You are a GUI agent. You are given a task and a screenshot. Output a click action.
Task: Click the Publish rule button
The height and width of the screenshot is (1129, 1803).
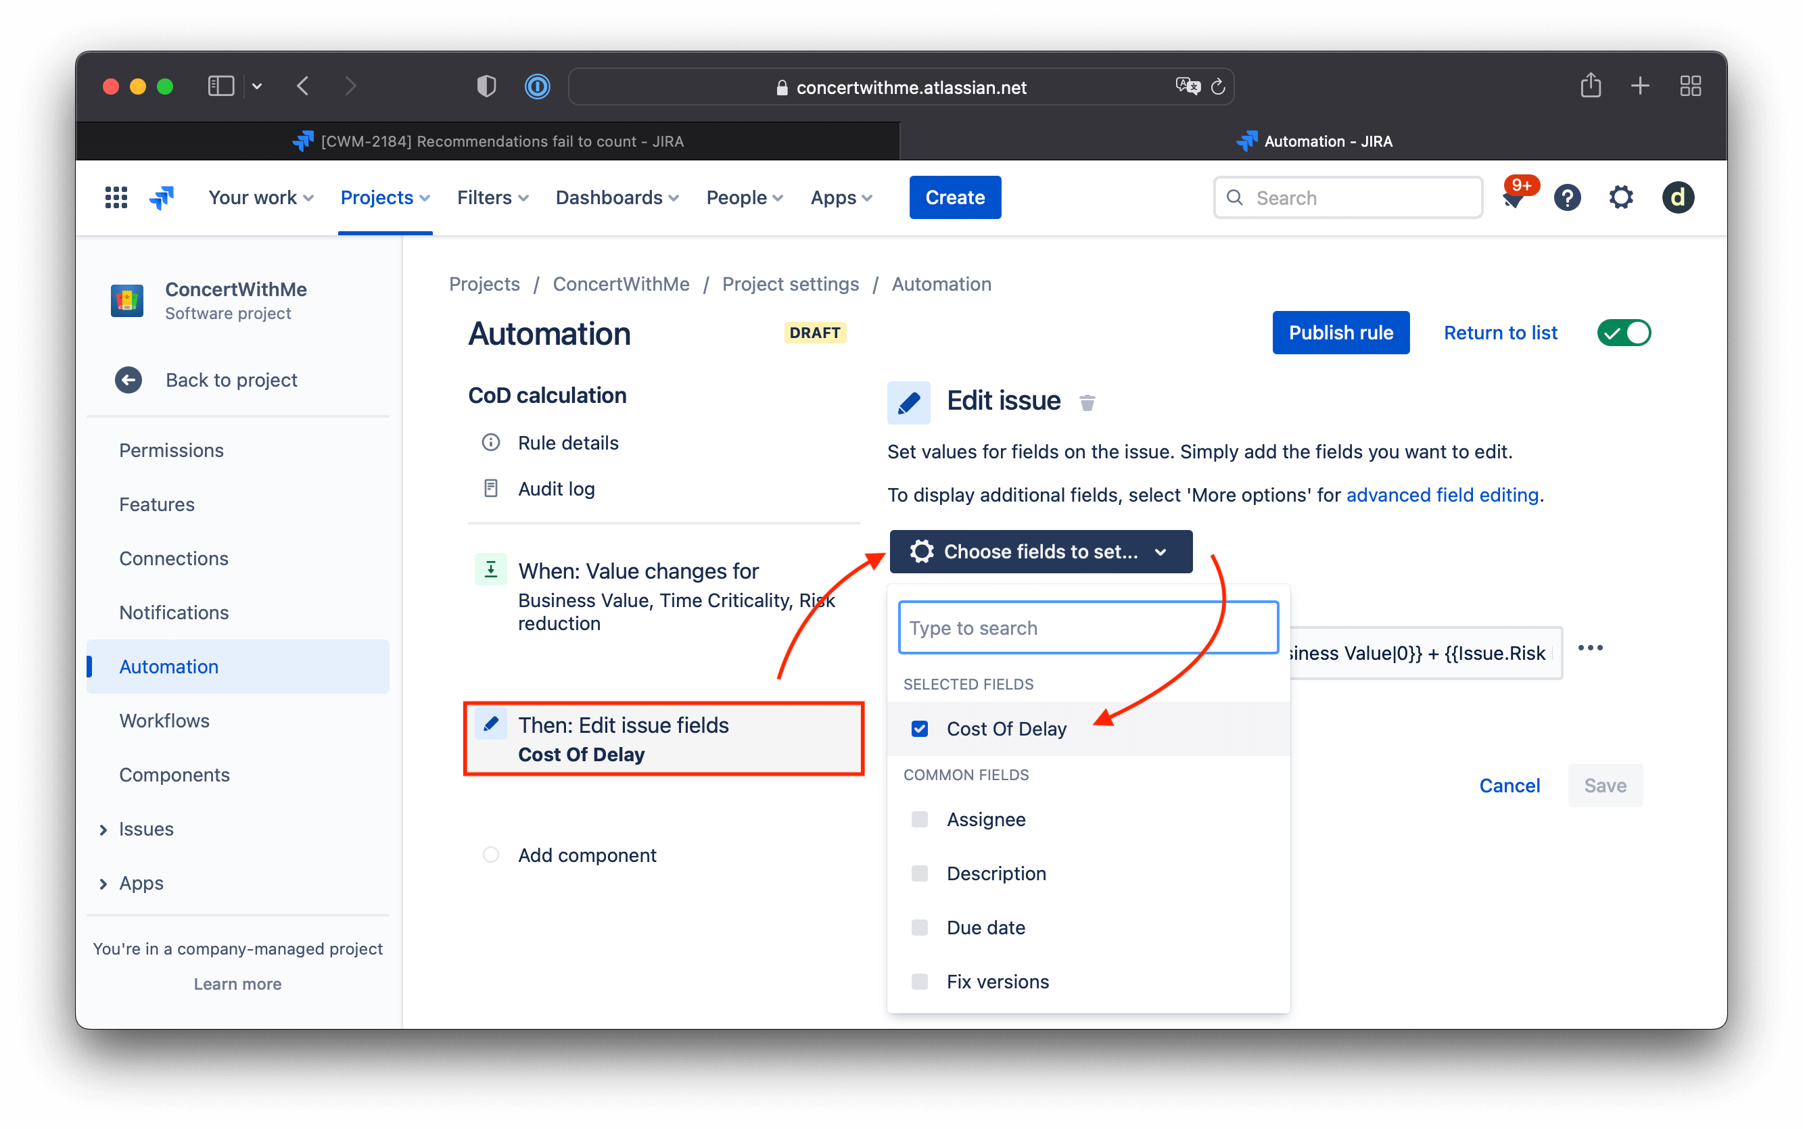[1340, 333]
